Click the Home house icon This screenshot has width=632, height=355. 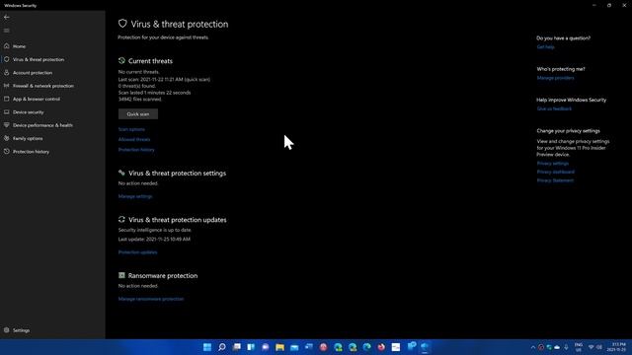[x=7, y=46]
